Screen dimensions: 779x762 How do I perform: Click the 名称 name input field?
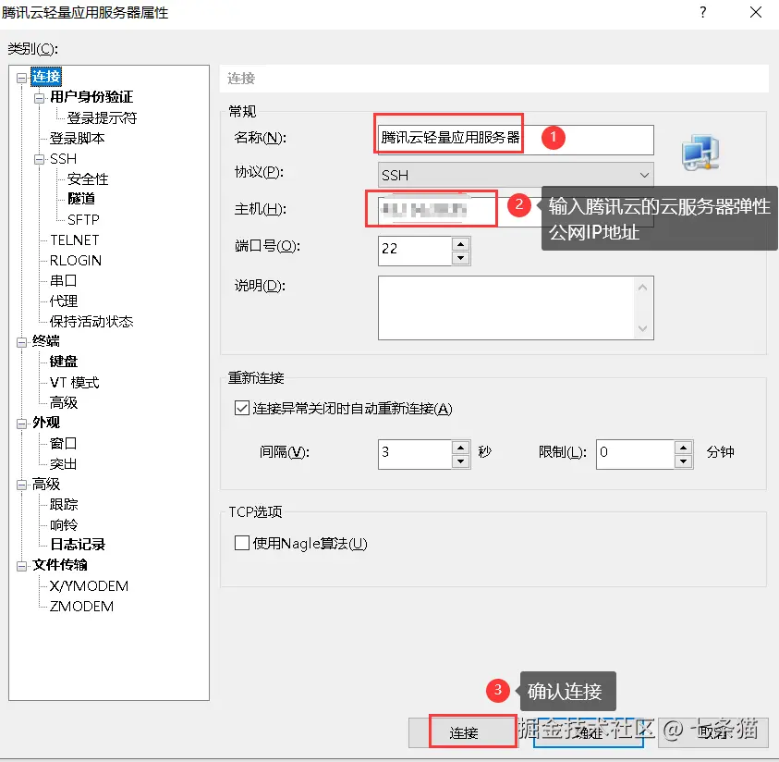516,140
